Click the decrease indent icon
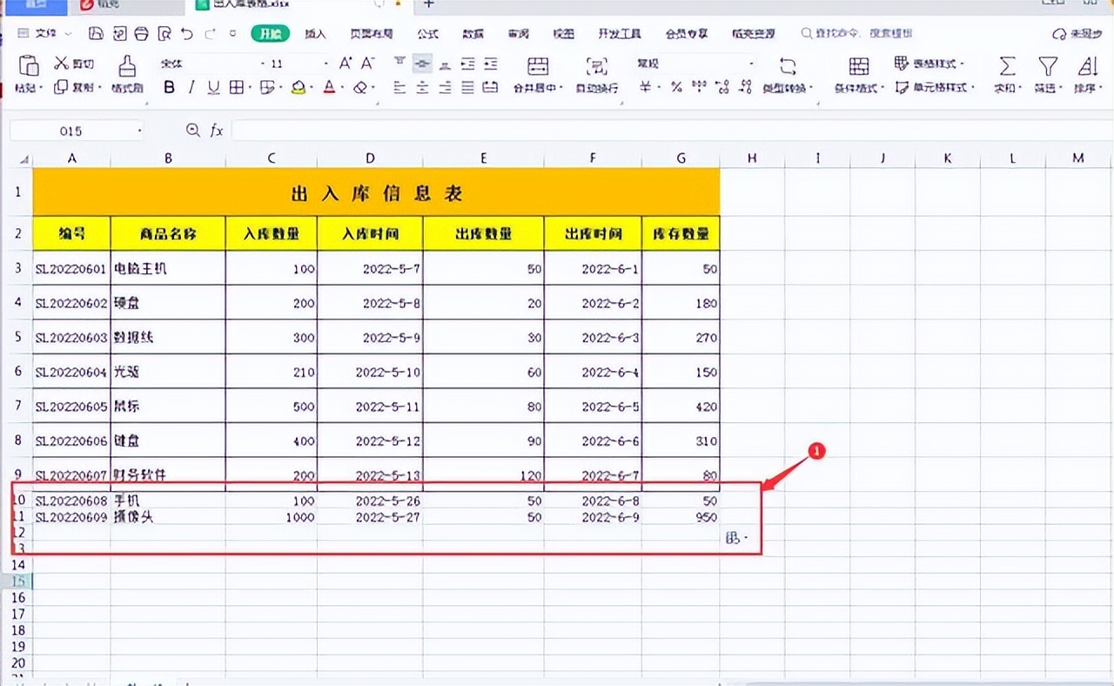This screenshot has height=686, width=1114. click(467, 63)
